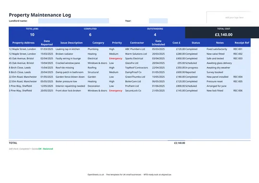This screenshot has width=259, height=183.
Task: Click receipt reference REC-006
Action: point(238,91)
